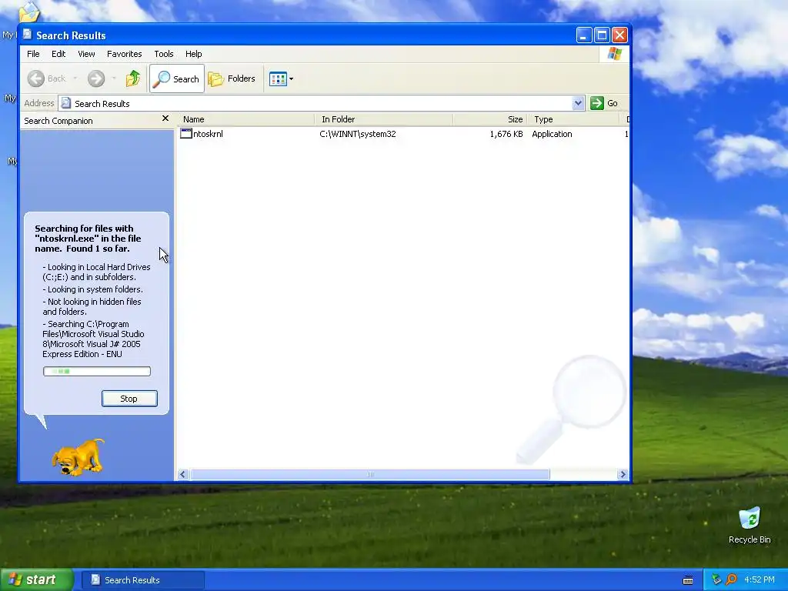Toggle the Search magnifier toolbar button
788x591 pixels.
point(177,78)
